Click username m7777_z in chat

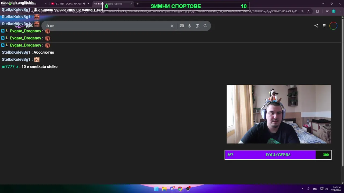(10, 66)
